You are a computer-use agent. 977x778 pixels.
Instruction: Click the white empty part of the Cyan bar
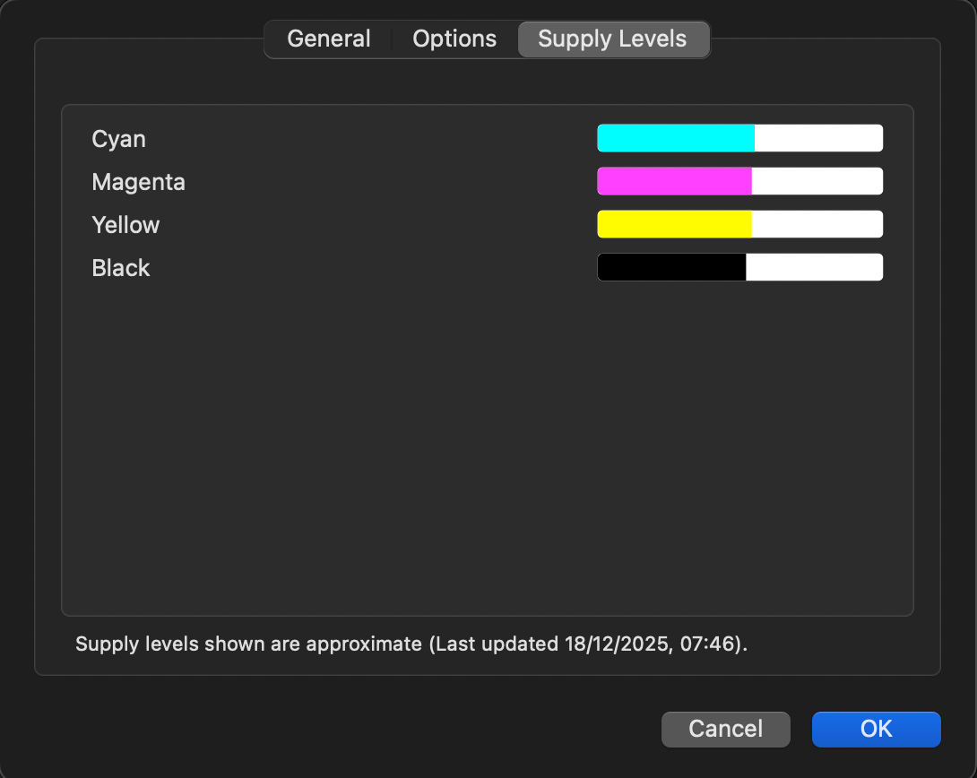tap(818, 138)
